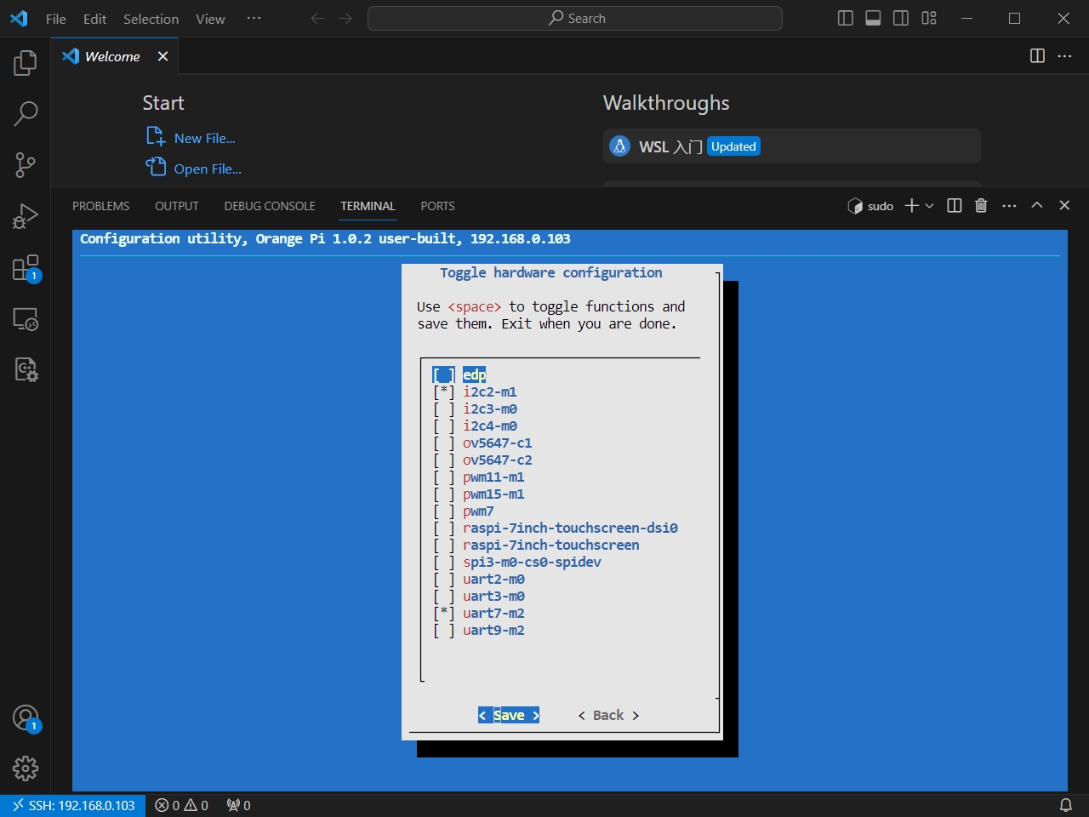Toggle the secondary side bar layout icon
The image size is (1089, 817).
(x=901, y=18)
